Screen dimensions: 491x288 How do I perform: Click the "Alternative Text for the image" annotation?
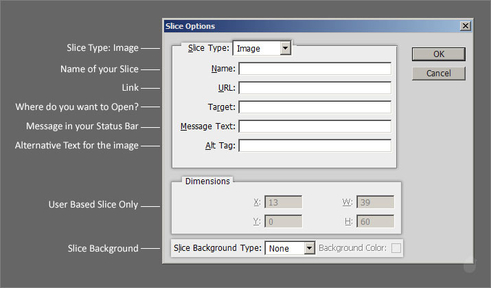pyautogui.click(x=77, y=146)
